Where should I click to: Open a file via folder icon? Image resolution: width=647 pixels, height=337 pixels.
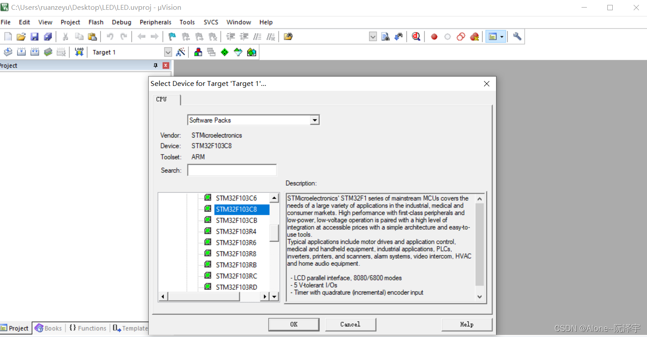(21, 37)
